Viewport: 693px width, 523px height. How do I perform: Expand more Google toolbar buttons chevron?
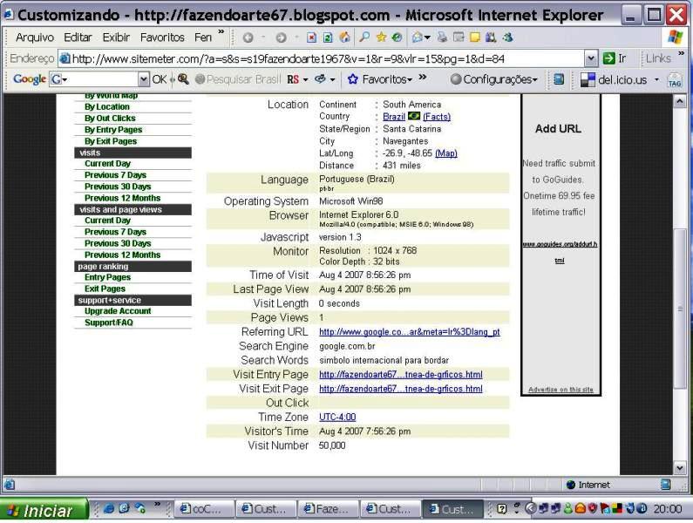click(423, 77)
